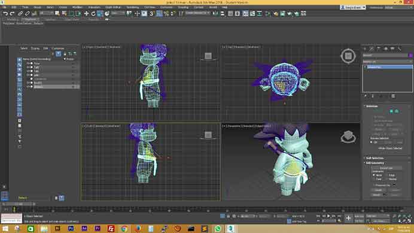Click Configure Modifier Sets icon

click(393, 96)
